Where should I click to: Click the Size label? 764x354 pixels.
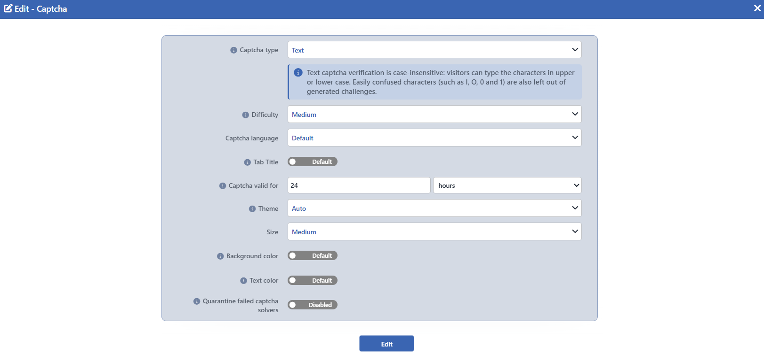click(273, 232)
